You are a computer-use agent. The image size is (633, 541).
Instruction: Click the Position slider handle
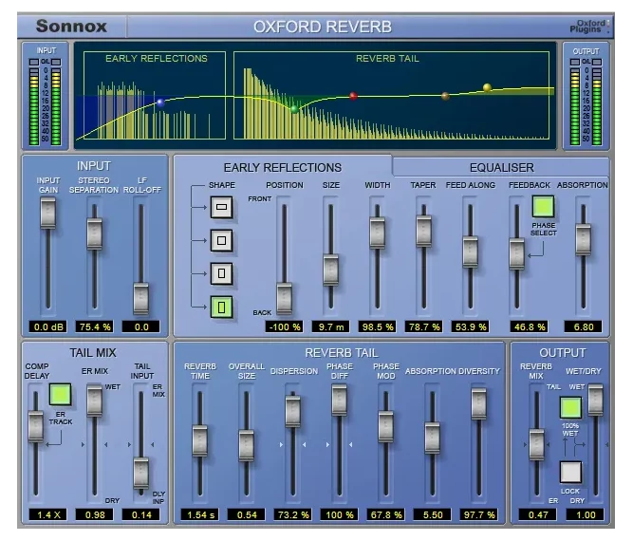tap(284, 299)
